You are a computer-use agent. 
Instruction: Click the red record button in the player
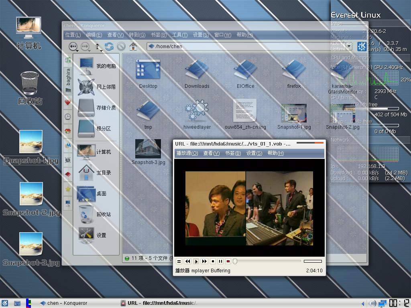(228, 261)
